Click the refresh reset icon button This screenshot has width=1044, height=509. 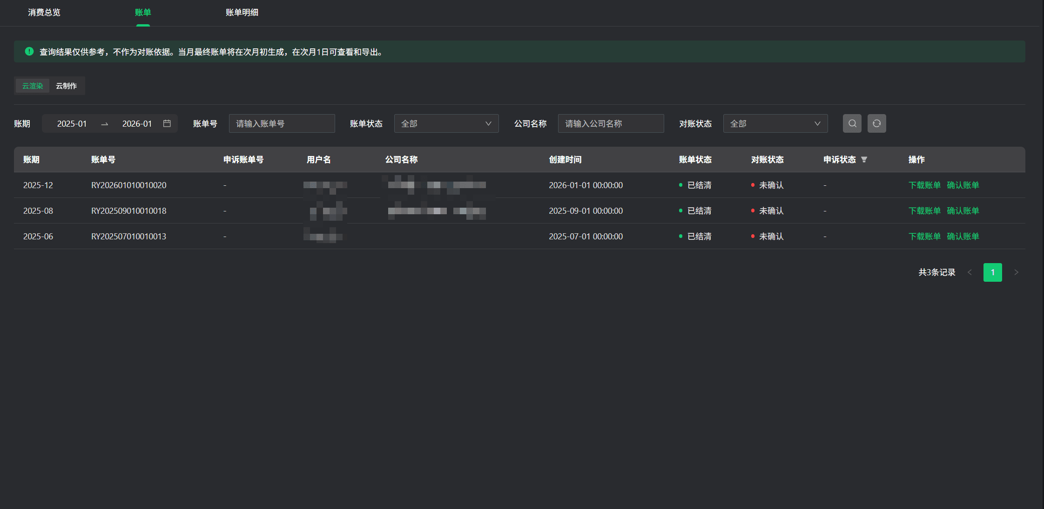pos(876,123)
